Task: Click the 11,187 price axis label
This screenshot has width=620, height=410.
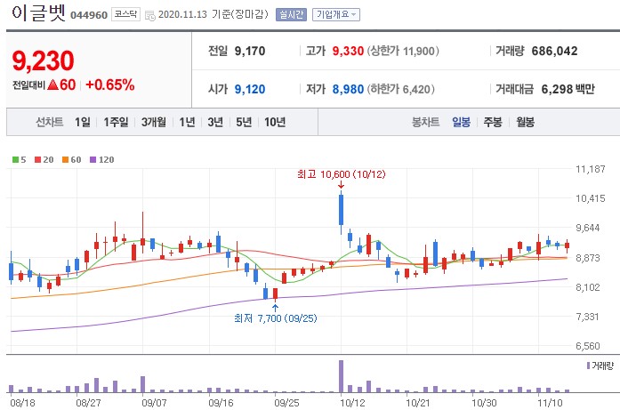Action: 591,169
